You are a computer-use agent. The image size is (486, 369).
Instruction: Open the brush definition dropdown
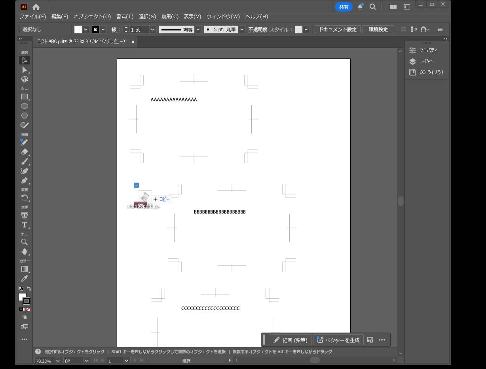[x=241, y=30]
